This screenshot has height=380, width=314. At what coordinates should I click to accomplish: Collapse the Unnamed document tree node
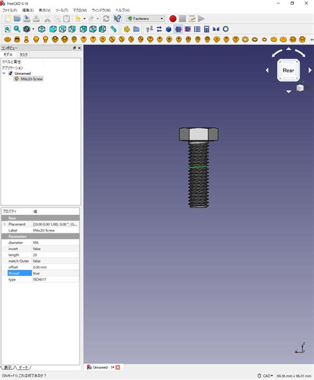click(4, 73)
